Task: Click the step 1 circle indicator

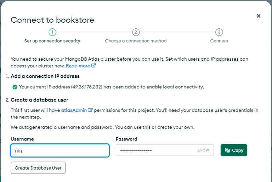Action: tap(52, 32)
